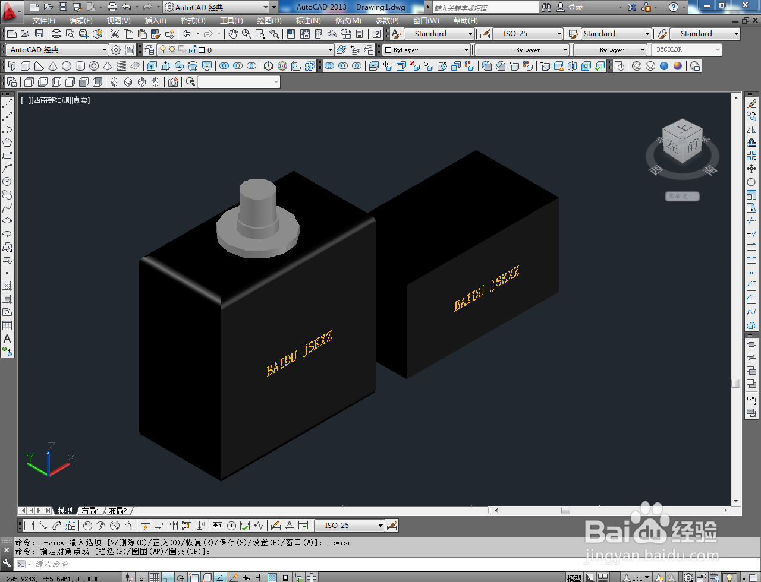Click the Save icon in the standard toolbar
Viewport: 761px width, 582px height.
39,34
